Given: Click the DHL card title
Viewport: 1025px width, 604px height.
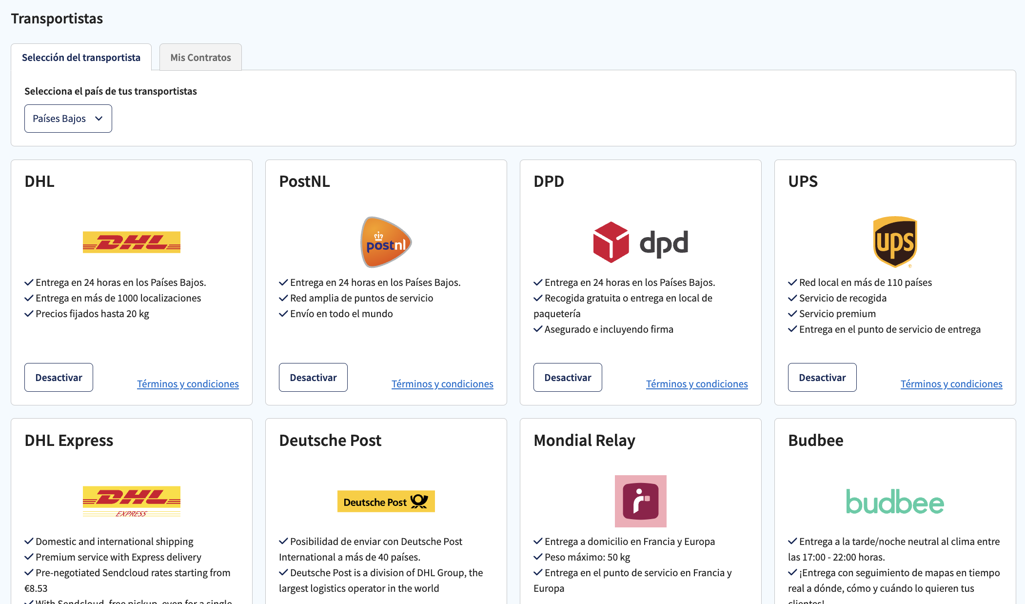Looking at the screenshot, I should pyautogui.click(x=39, y=181).
